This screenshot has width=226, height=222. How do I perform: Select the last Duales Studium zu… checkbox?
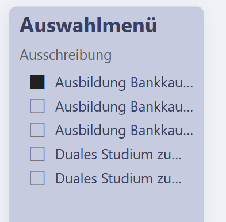(37, 178)
